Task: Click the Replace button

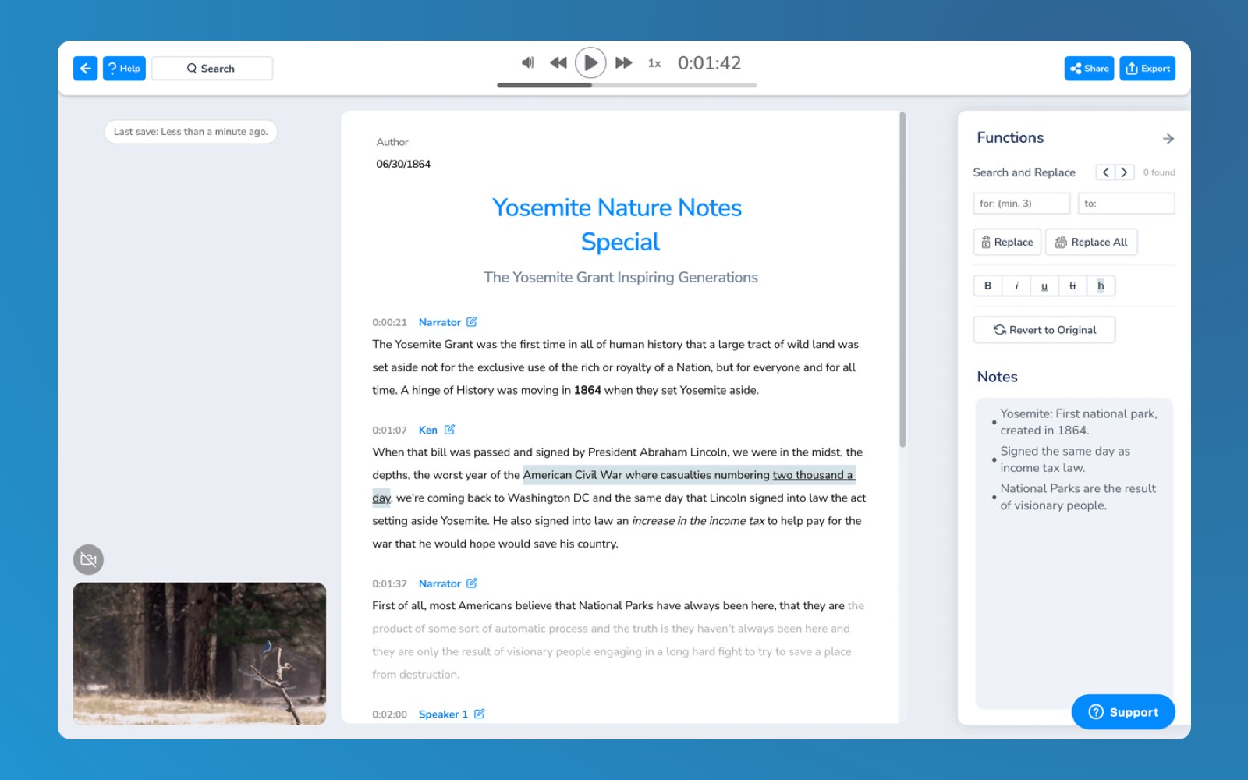Action: coord(1007,242)
